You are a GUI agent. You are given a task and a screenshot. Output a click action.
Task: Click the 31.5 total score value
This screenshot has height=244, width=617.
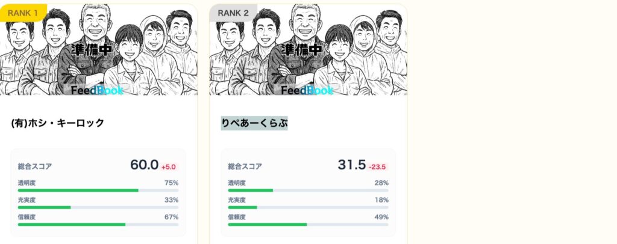tap(352, 165)
